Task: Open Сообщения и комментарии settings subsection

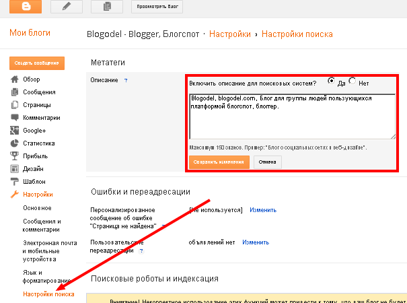Action: [x=42, y=226]
